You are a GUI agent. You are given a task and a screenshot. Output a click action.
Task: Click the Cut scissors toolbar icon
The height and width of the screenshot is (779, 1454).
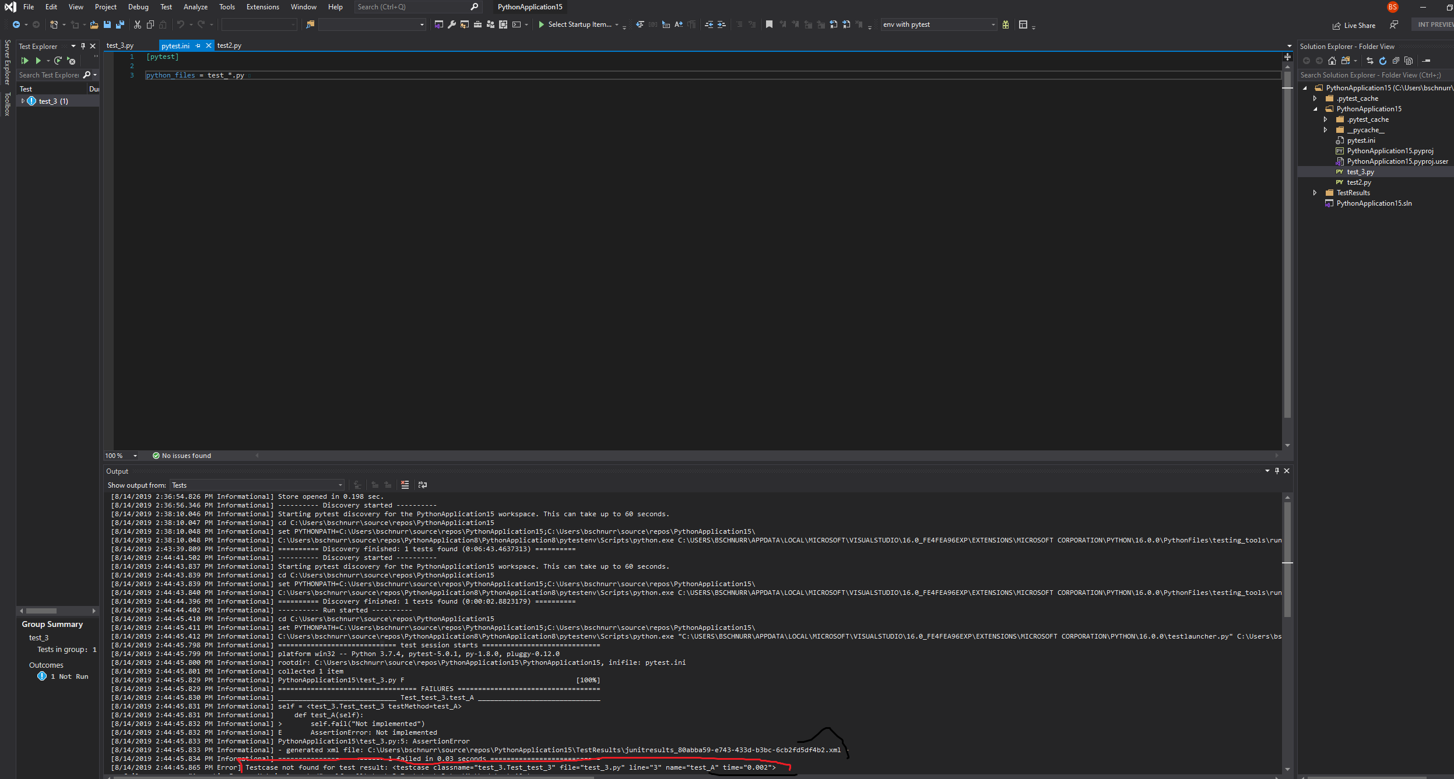click(138, 24)
